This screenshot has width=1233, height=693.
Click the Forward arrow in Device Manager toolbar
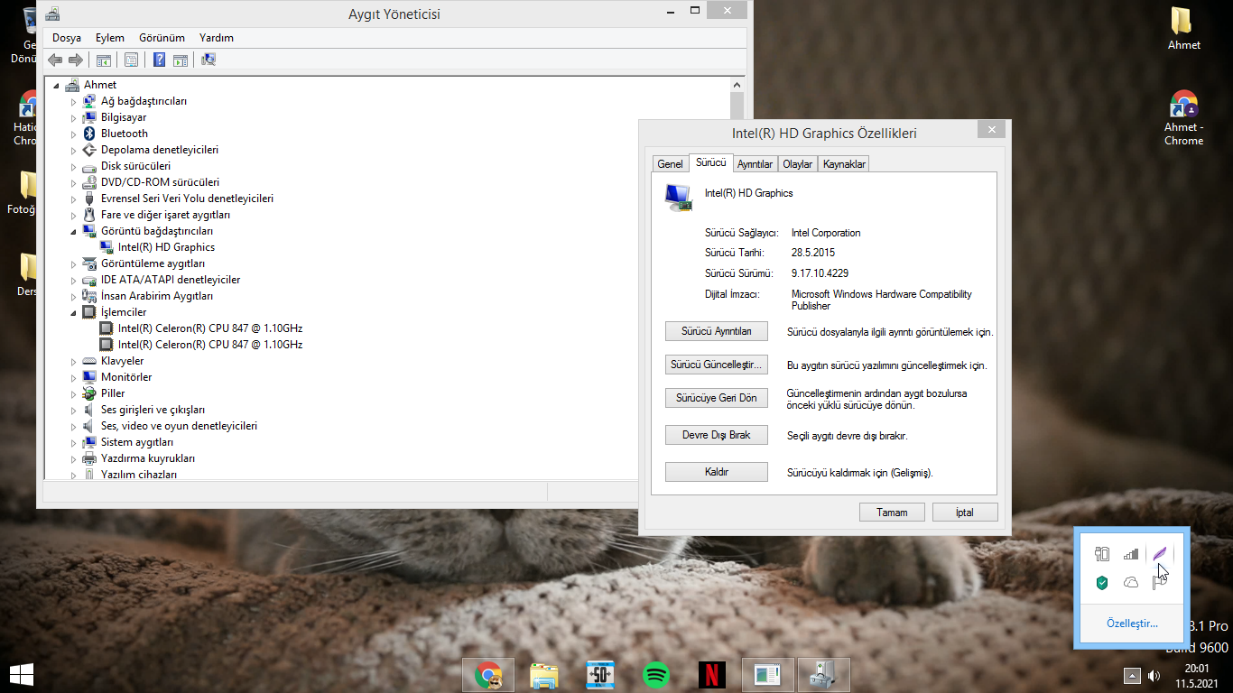[x=76, y=60]
